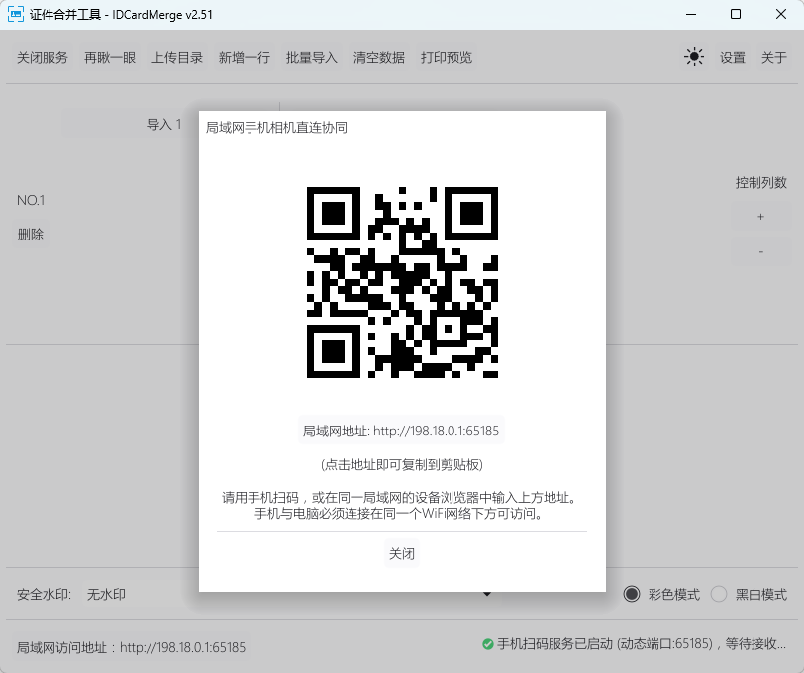Click the 局域网手机相机直连协同 dialog title
804x673 pixels.
pyautogui.click(x=276, y=127)
